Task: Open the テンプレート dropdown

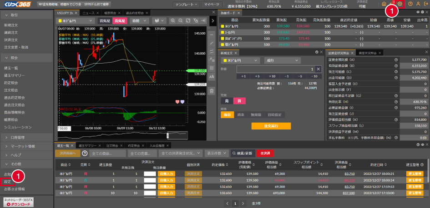Action: point(186,5)
